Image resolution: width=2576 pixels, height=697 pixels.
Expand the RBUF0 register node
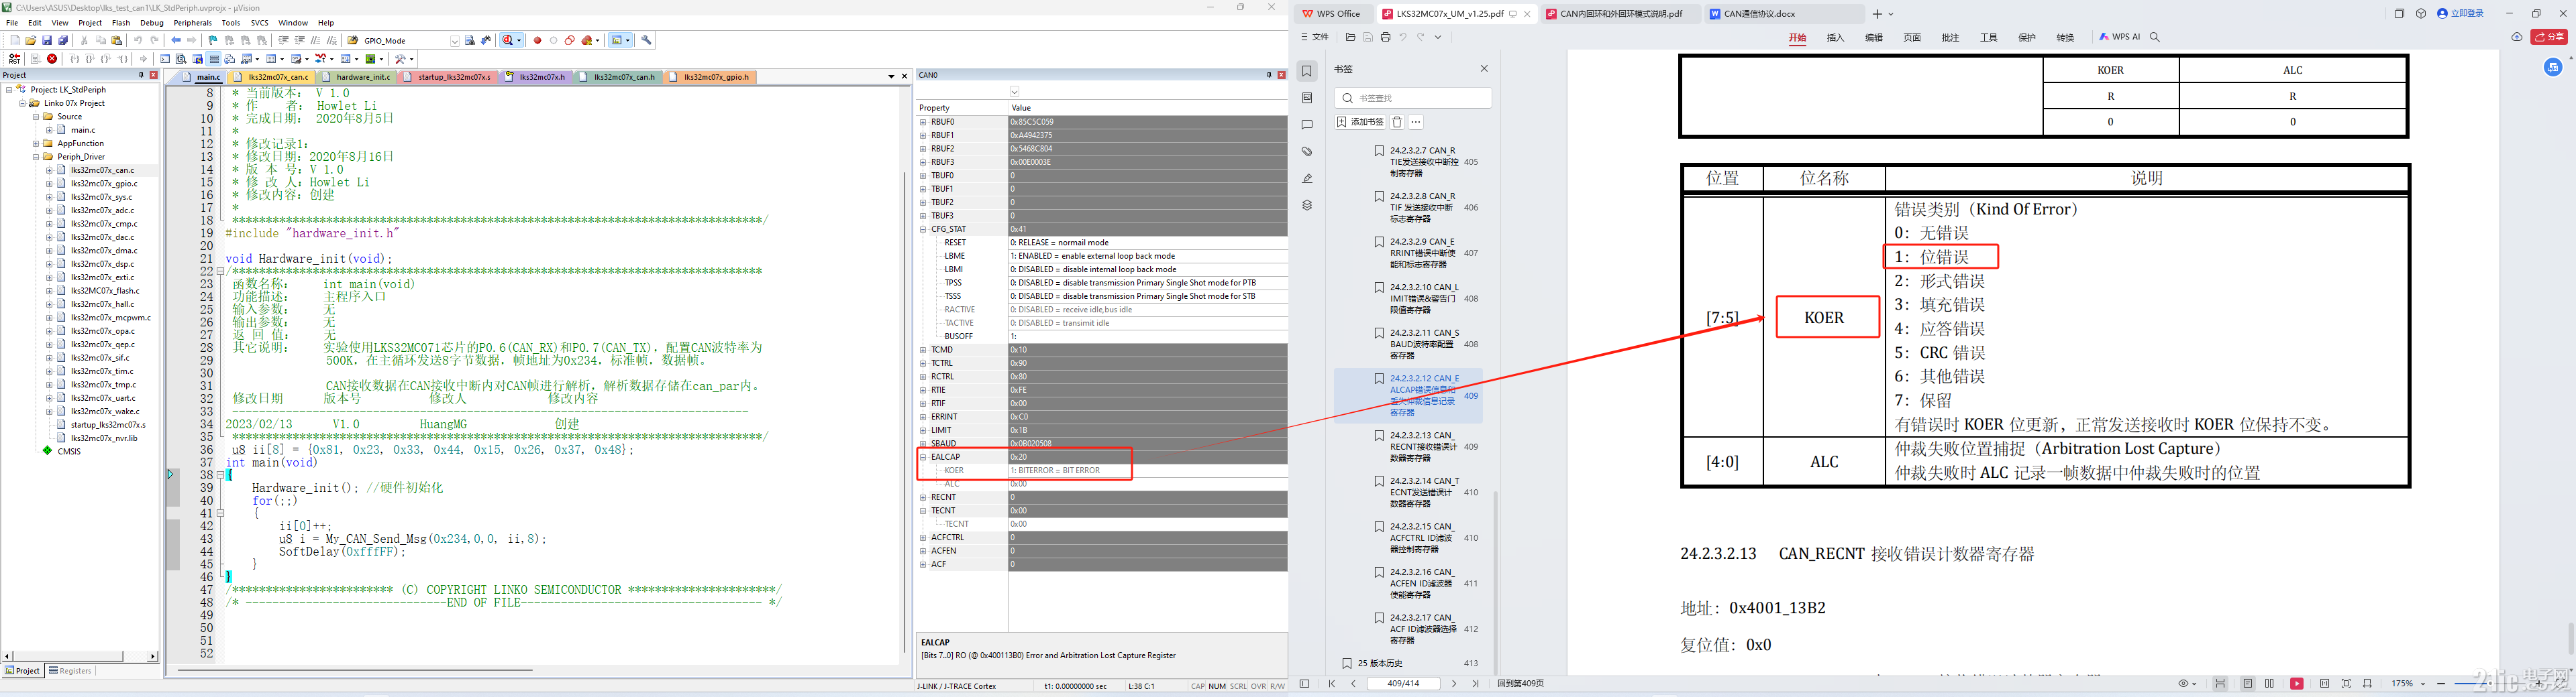[923, 122]
